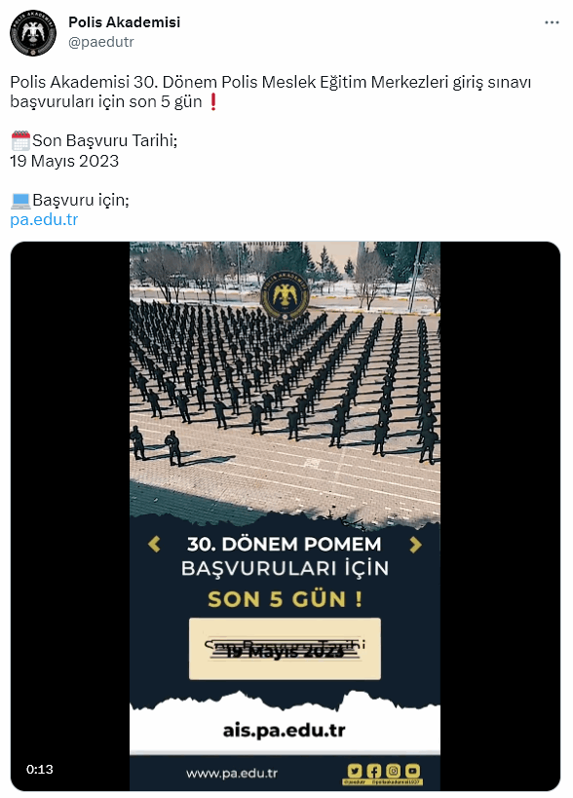573x798 pixels.
Task: Click the Twitter bird icon in video footer
Action: (x=355, y=771)
